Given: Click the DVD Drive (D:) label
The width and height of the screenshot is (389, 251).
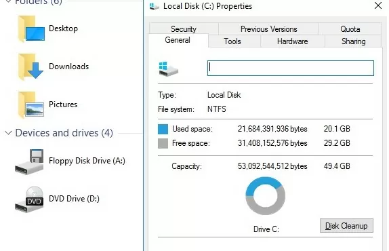Looking at the screenshot, I should pyautogui.click(x=74, y=199).
